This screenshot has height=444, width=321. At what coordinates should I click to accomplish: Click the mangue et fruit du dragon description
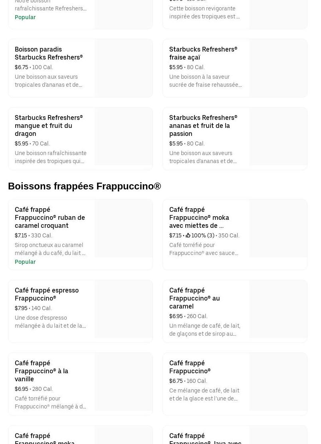point(51,157)
